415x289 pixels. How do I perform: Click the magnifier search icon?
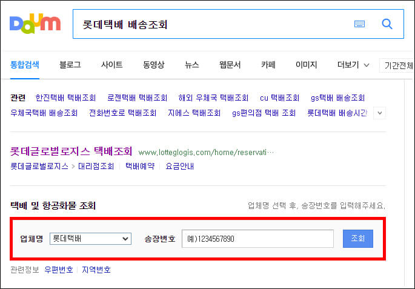pyautogui.click(x=387, y=24)
